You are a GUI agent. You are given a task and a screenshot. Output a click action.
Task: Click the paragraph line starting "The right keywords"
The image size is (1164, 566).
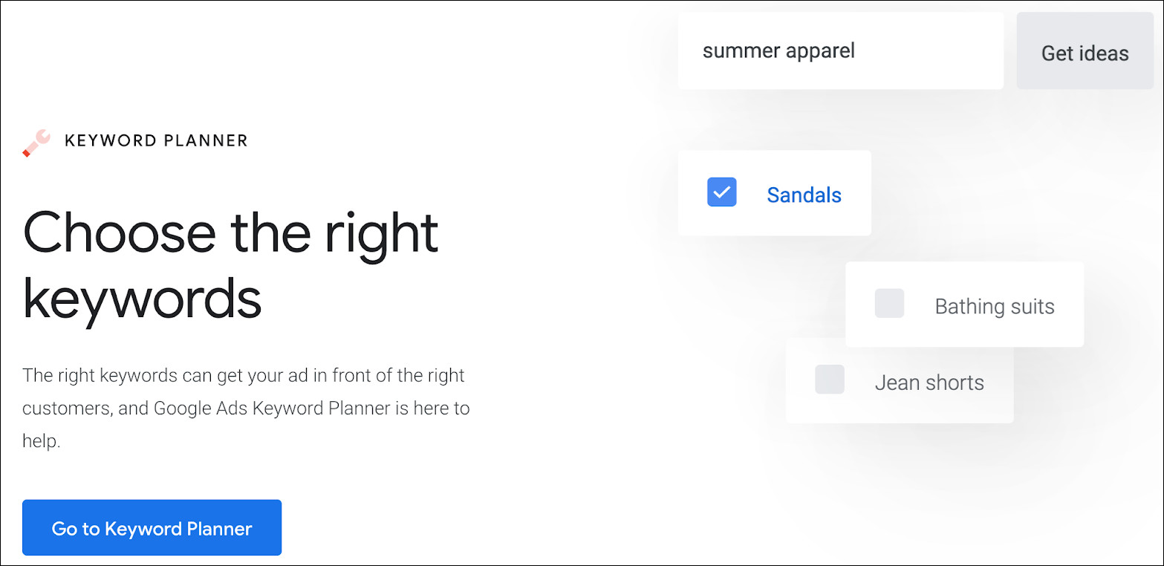244,375
